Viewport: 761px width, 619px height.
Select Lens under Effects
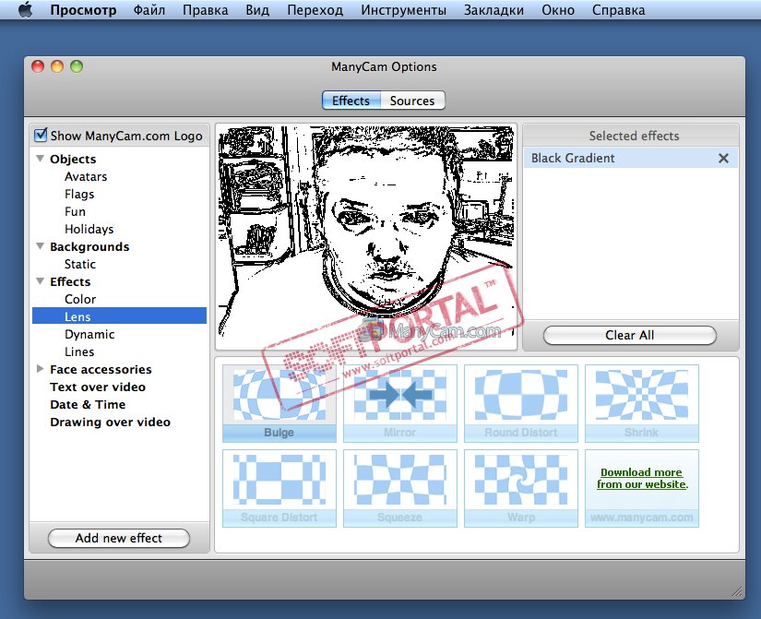119,316
